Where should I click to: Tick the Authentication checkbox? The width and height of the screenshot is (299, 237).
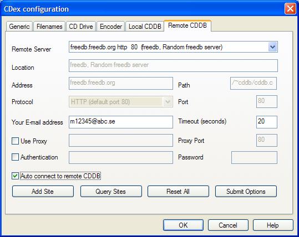point(16,157)
